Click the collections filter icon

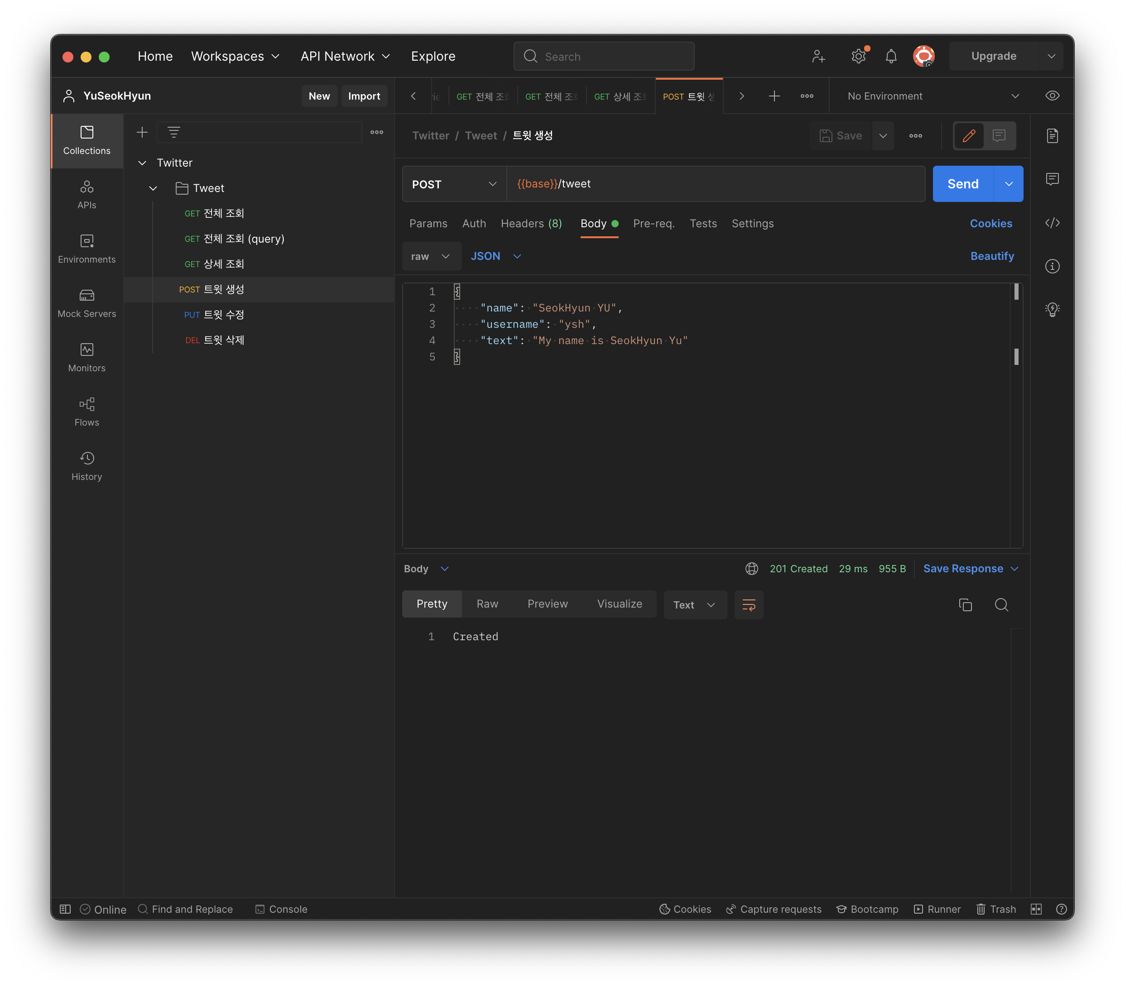coord(174,132)
